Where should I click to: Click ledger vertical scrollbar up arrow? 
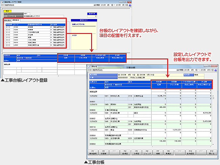pos(213,96)
